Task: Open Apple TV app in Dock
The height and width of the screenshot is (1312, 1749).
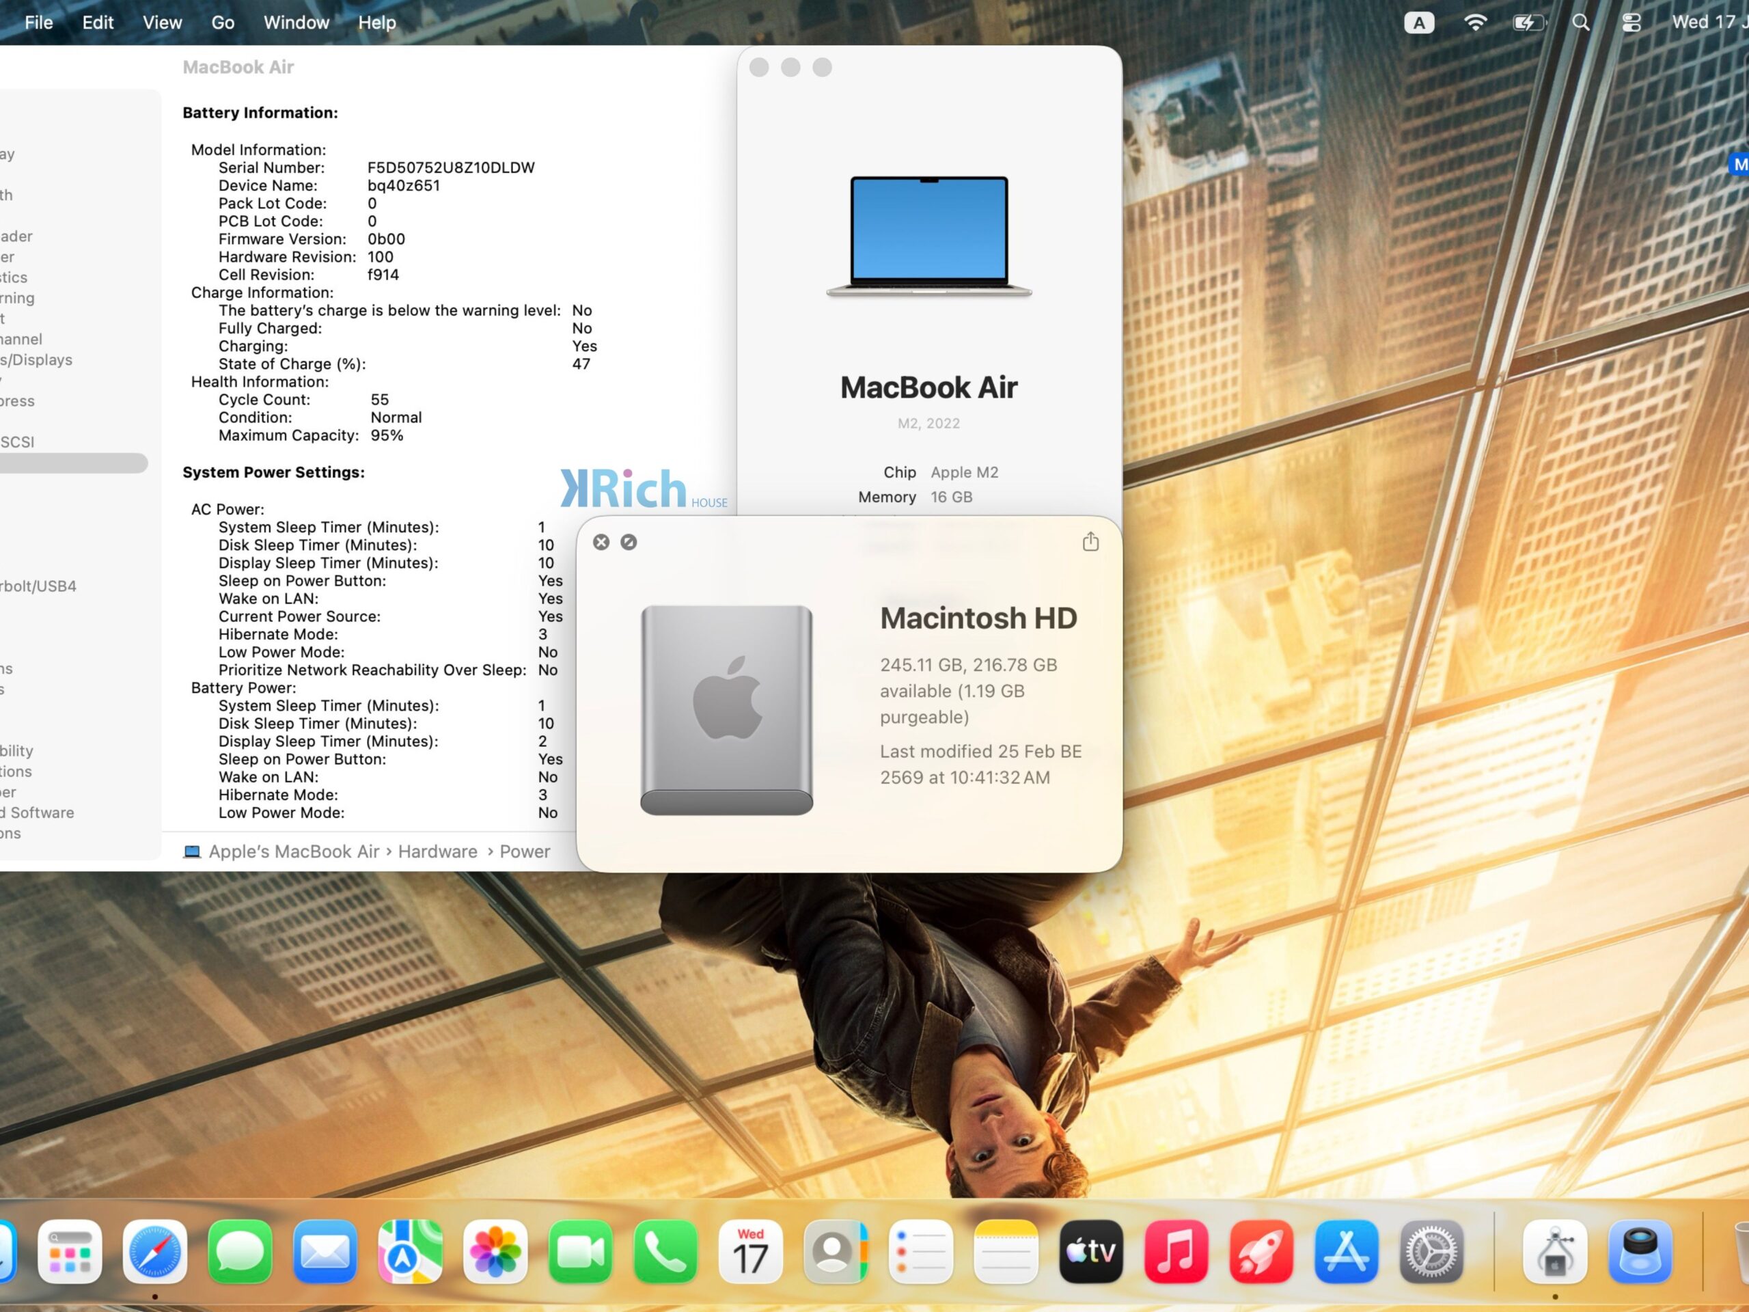Action: pos(1091,1251)
